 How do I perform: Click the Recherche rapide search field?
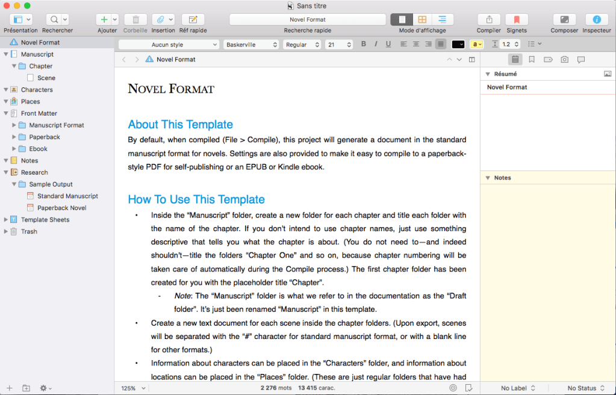point(307,20)
